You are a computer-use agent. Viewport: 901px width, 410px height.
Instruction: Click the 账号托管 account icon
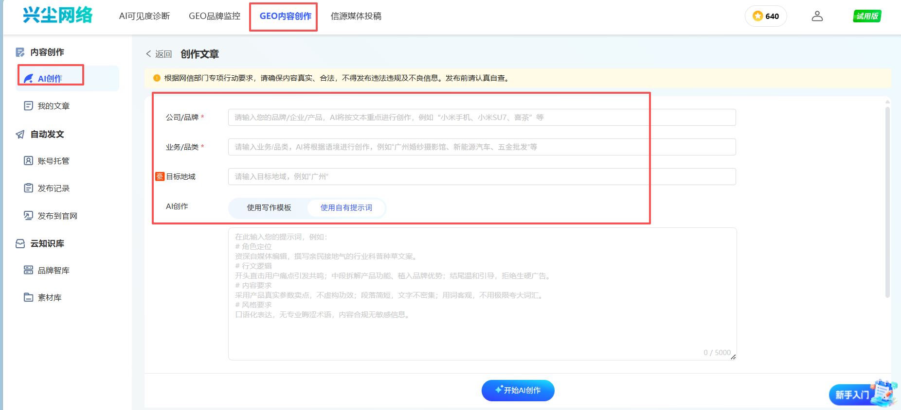(29, 160)
